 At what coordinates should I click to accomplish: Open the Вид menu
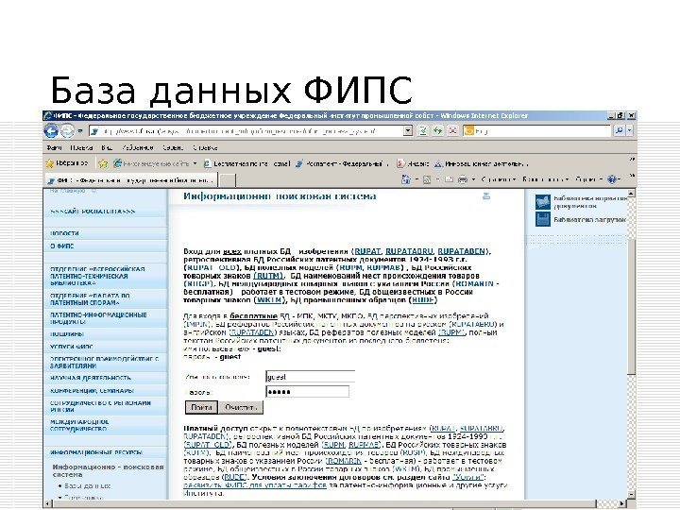tap(107, 148)
